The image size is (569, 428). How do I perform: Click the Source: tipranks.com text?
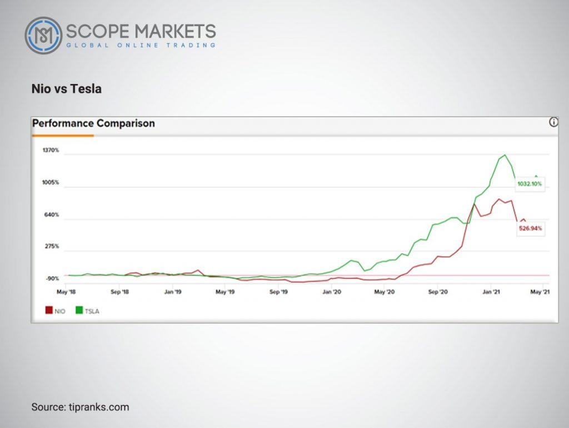coord(80,407)
